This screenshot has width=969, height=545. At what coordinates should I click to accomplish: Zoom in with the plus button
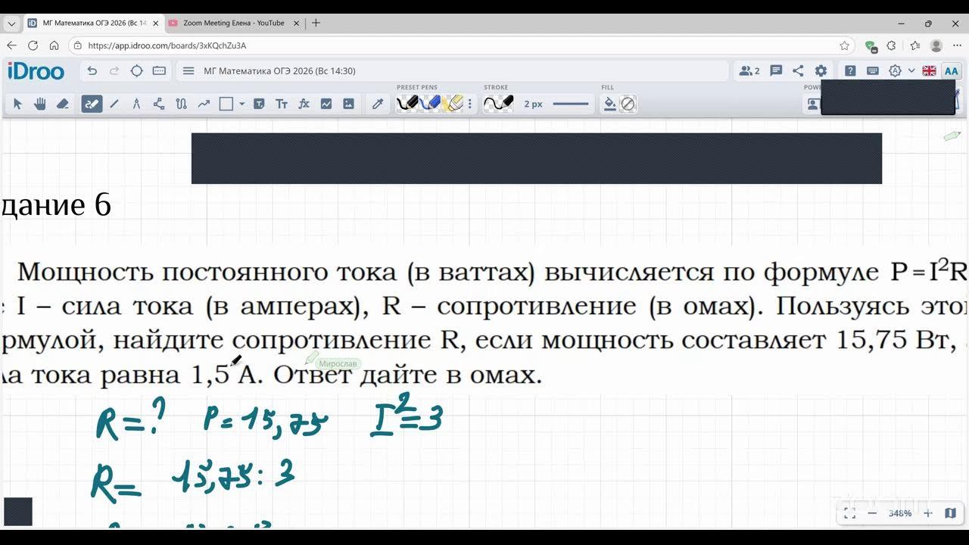tap(928, 513)
